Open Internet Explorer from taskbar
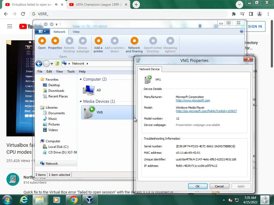Viewport: 274px width, 205px height. [x=24, y=200]
